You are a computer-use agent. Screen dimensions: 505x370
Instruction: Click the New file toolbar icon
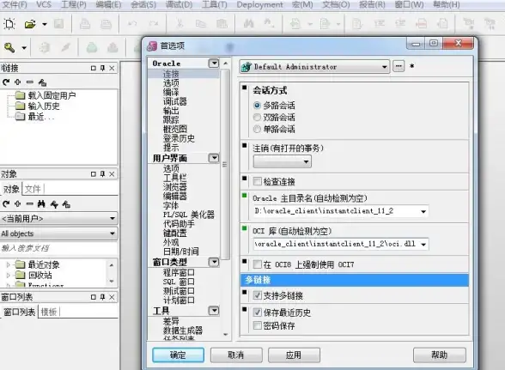pyautogui.click(x=9, y=24)
